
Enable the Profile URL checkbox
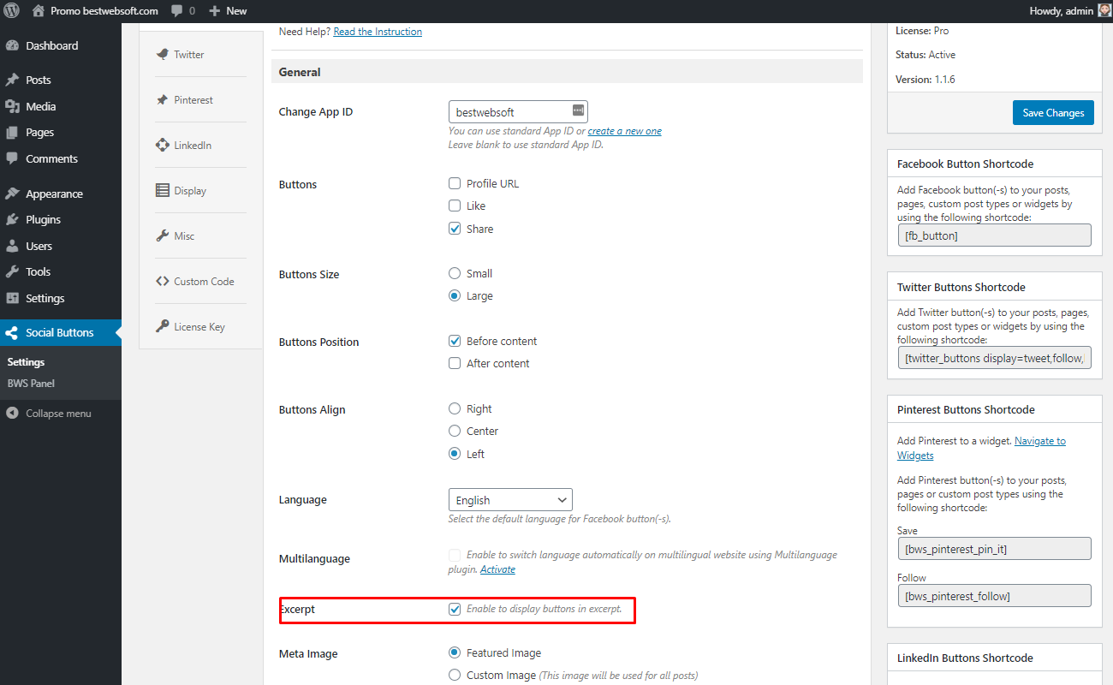pos(455,183)
